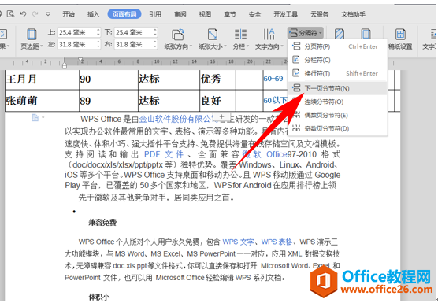This screenshot has height=303, width=438.
Task: Open the 审阅 tab
Action: click(x=180, y=14)
